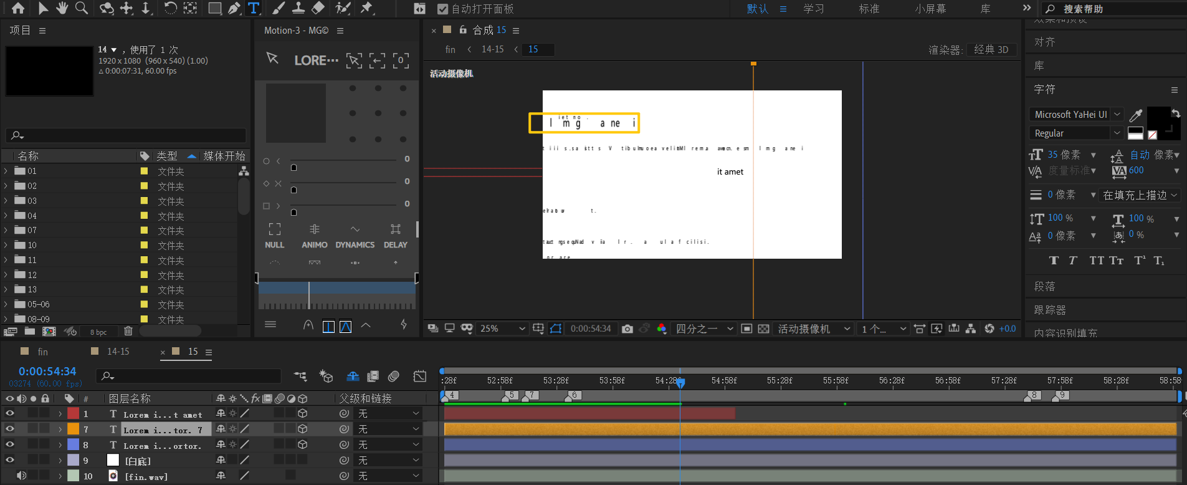Hide layer 7 visibility eye
Viewport: 1187px width, 485px height.
click(9, 429)
